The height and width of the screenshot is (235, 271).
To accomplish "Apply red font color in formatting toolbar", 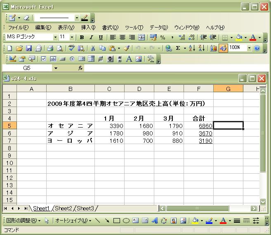I will click(x=253, y=37).
